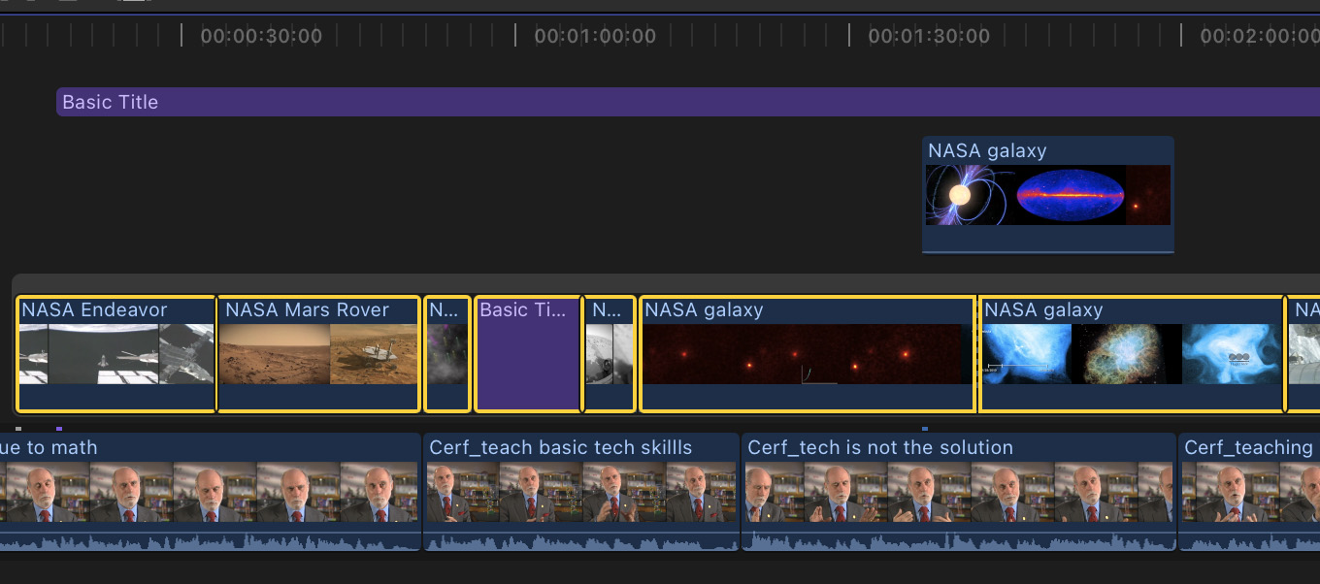Click the 00:00:30:00 timecode on the ruler

[261, 37]
